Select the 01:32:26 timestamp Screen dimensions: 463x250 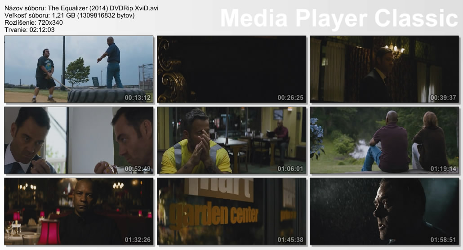pyautogui.click(x=138, y=240)
